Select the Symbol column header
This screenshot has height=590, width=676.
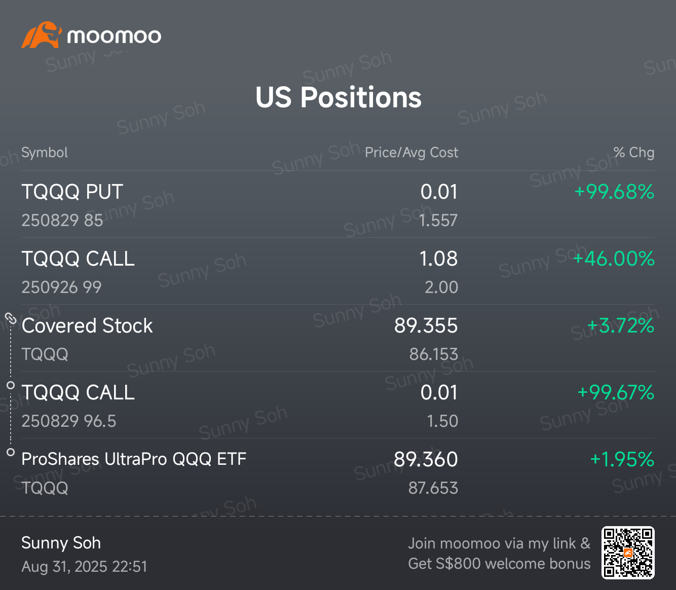[45, 153]
